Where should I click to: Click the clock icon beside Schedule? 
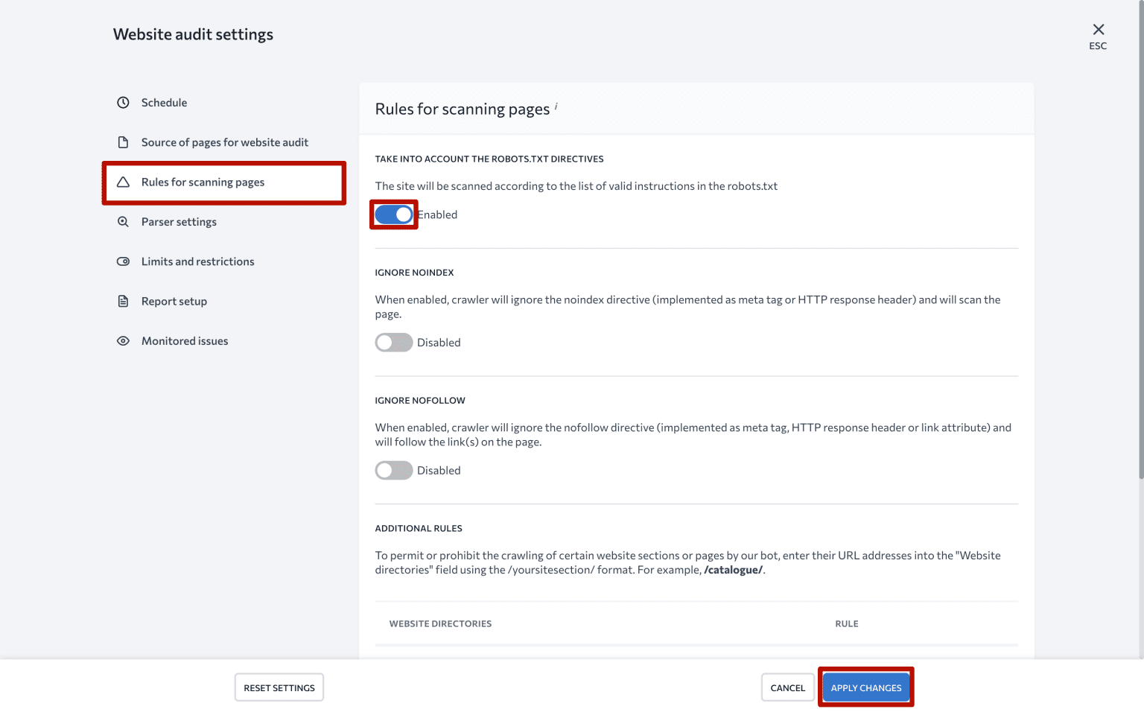pyautogui.click(x=123, y=102)
